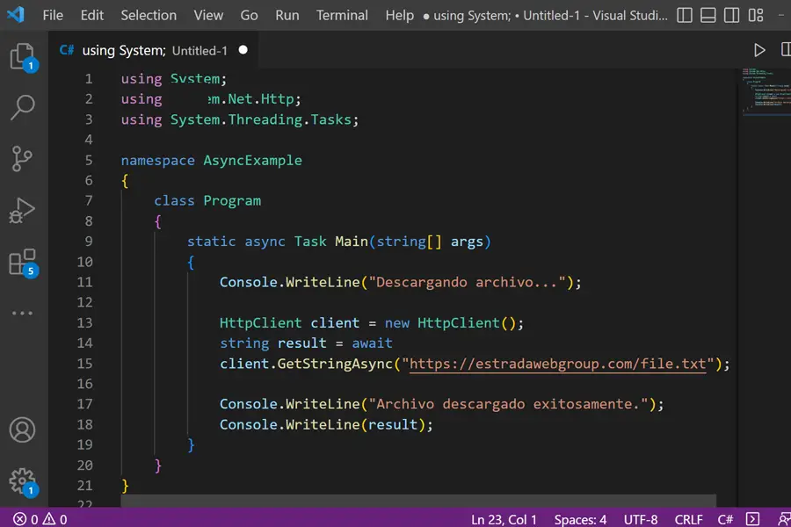Open the More Actions ellipsis menu

coord(23,313)
